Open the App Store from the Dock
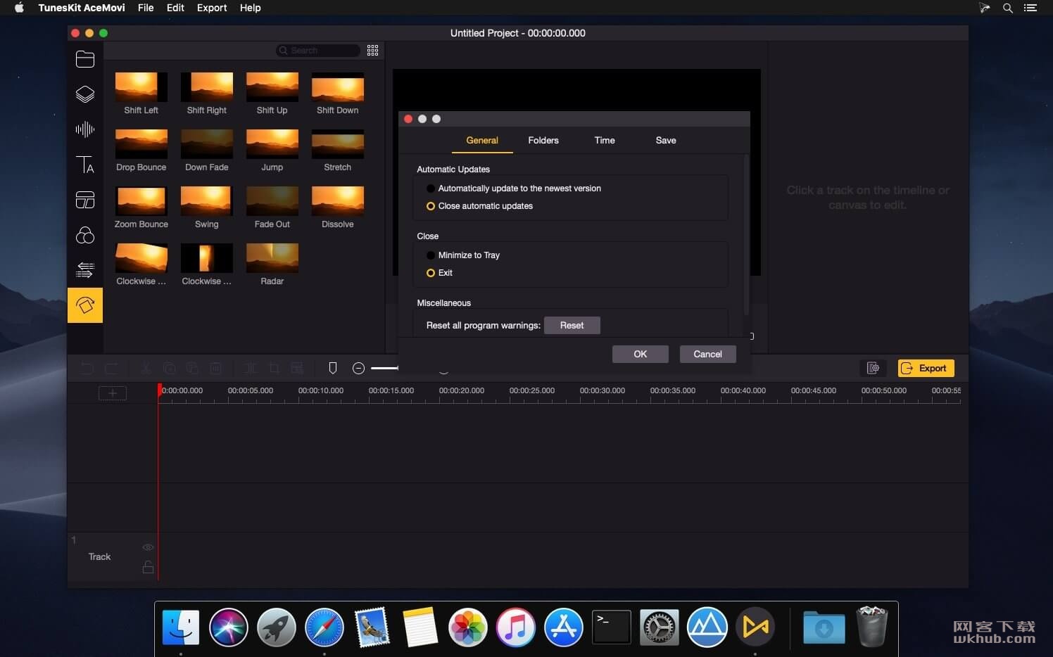 point(564,627)
